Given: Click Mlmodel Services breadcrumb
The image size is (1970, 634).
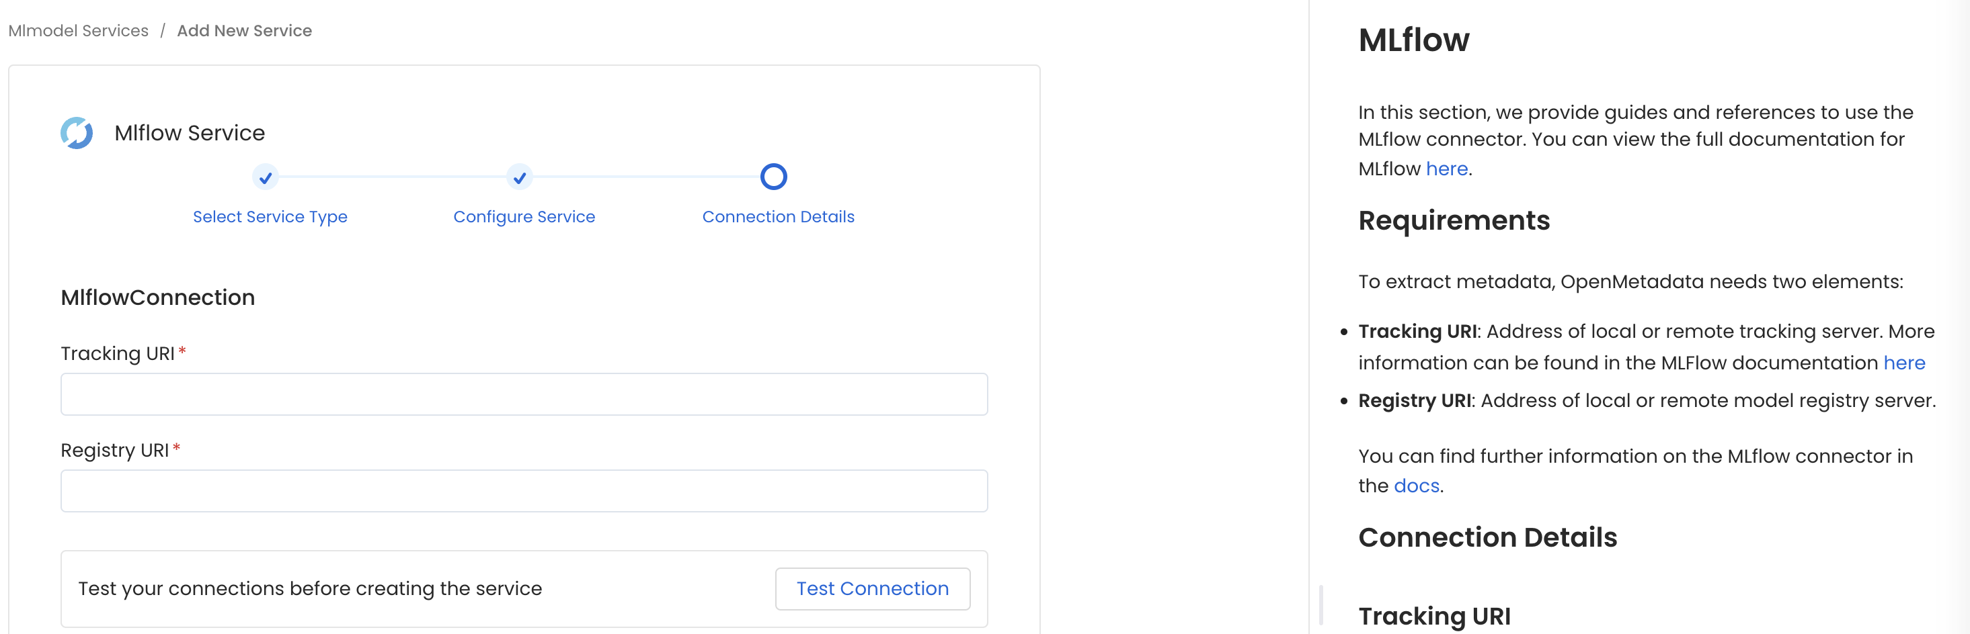Looking at the screenshot, I should [x=77, y=30].
